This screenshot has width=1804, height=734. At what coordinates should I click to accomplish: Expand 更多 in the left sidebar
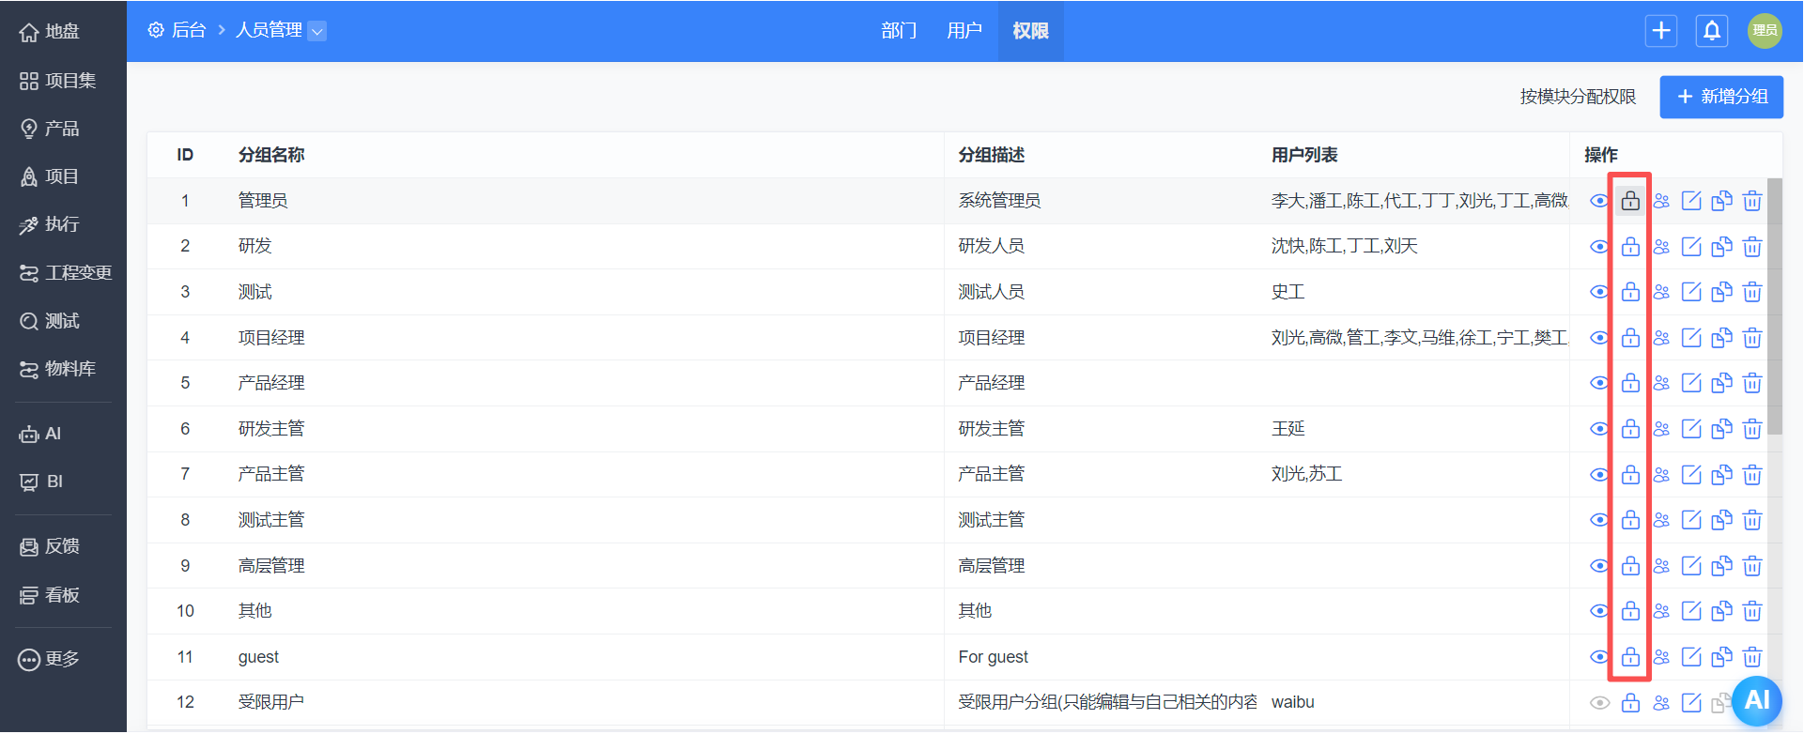coord(50,659)
